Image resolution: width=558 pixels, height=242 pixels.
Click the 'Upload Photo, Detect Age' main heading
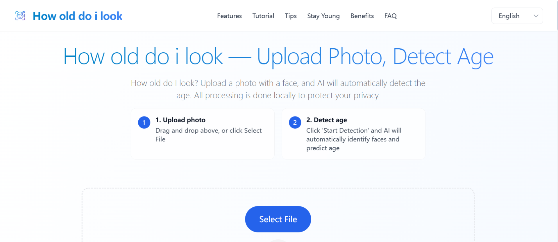tap(375, 57)
